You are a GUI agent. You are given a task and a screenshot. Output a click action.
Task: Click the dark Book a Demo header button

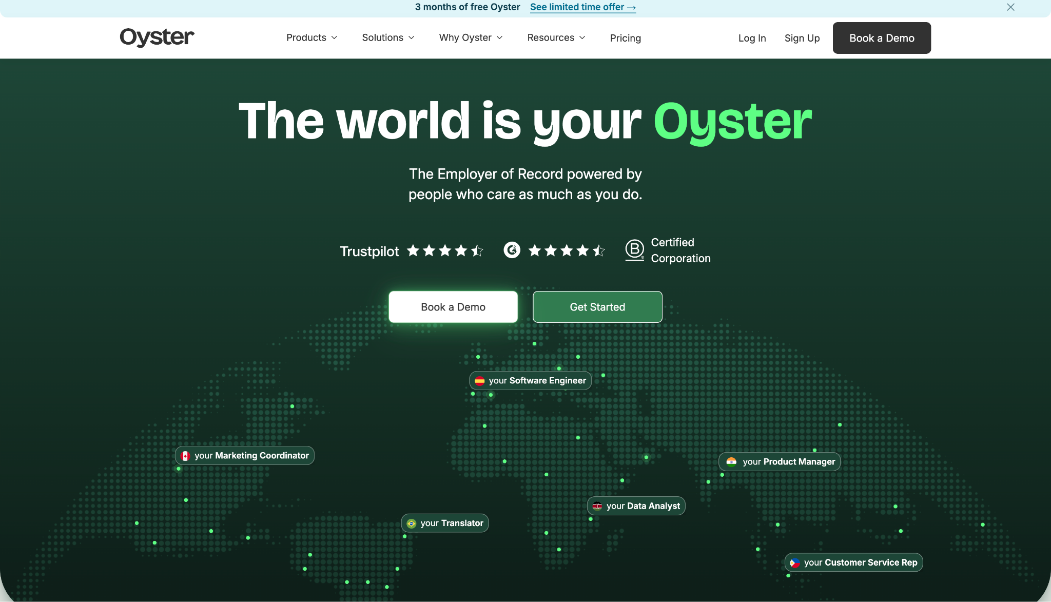coord(882,38)
